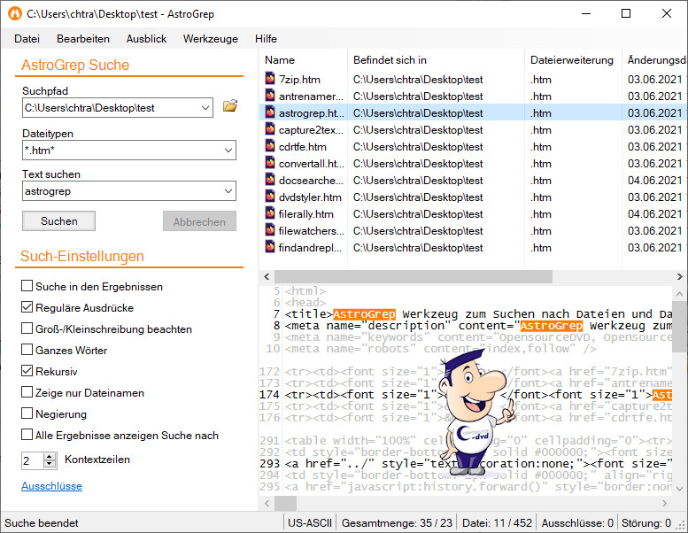
Task: Click the Kontextzeilen number field
Action: (x=33, y=460)
